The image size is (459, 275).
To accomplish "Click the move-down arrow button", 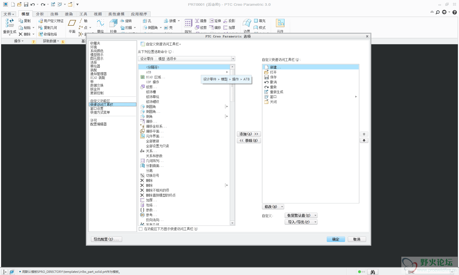I will (364, 141).
